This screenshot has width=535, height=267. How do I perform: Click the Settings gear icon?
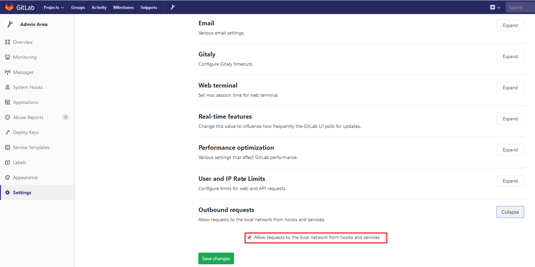coord(8,192)
